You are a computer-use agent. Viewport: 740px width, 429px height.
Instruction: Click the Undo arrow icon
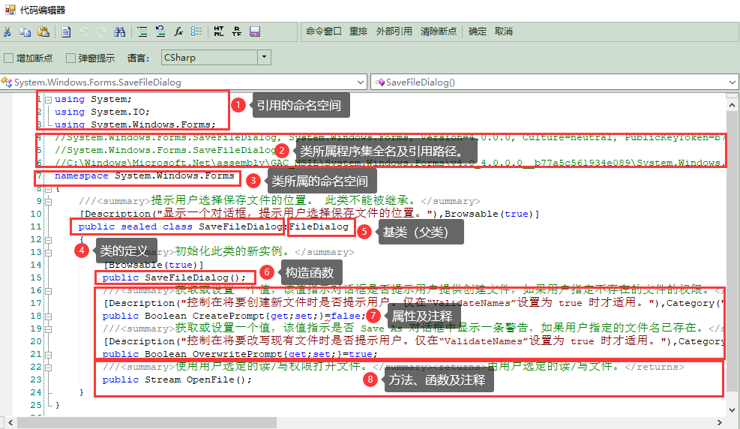(84, 31)
